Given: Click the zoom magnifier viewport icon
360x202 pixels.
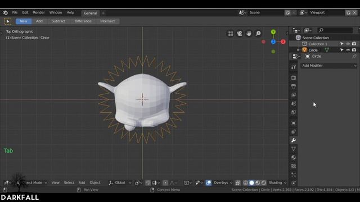Looking at the screenshot, I should pyautogui.click(x=258, y=34).
